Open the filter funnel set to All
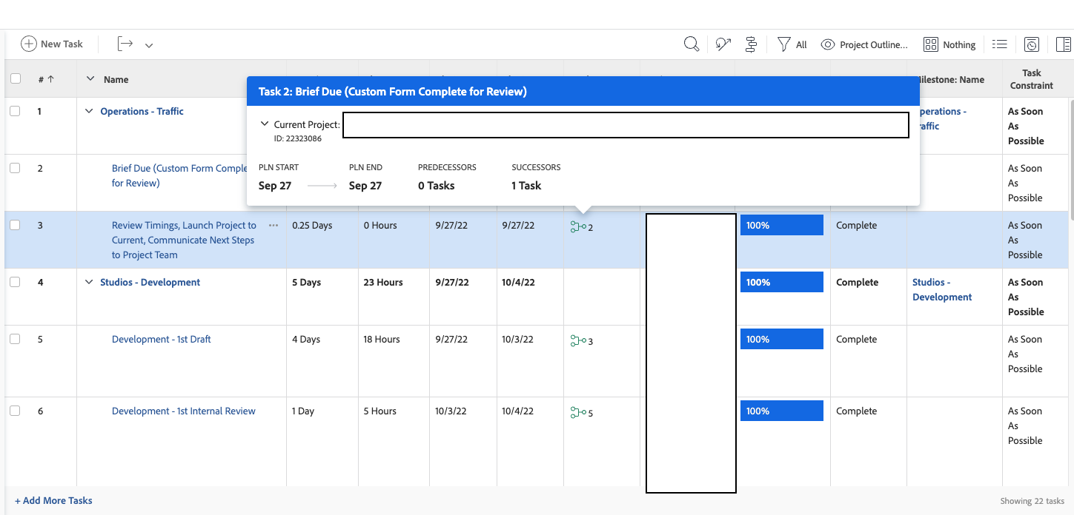 pos(784,44)
